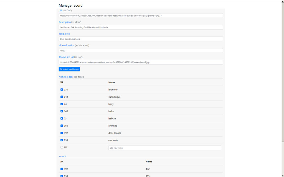Click the 'actors' label link
The width and height of the screenshot is (284, 177).
62,156
